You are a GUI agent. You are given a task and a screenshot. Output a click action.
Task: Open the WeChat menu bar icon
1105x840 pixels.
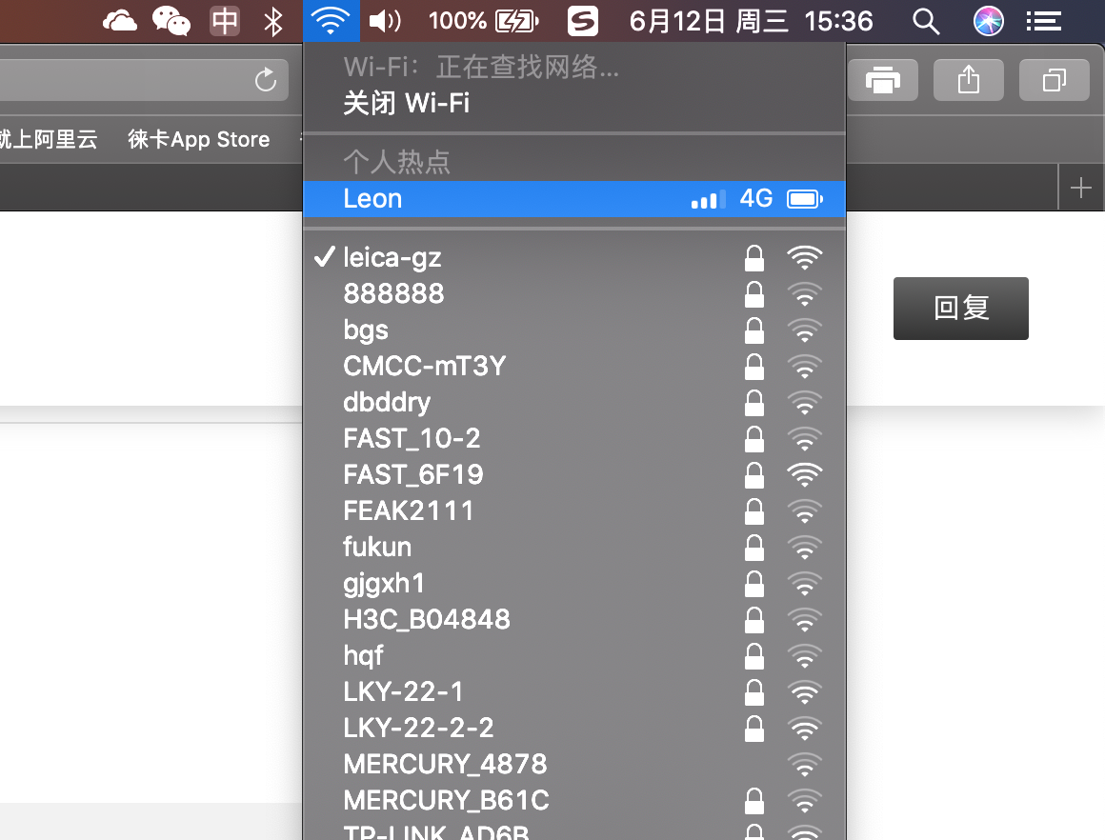pyautogui.click(x=171, y=21)
